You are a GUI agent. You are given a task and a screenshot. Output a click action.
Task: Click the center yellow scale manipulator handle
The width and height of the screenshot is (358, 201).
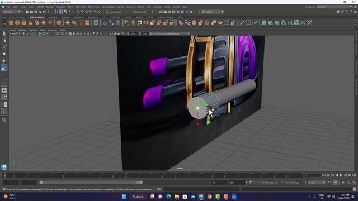point(198,108)
